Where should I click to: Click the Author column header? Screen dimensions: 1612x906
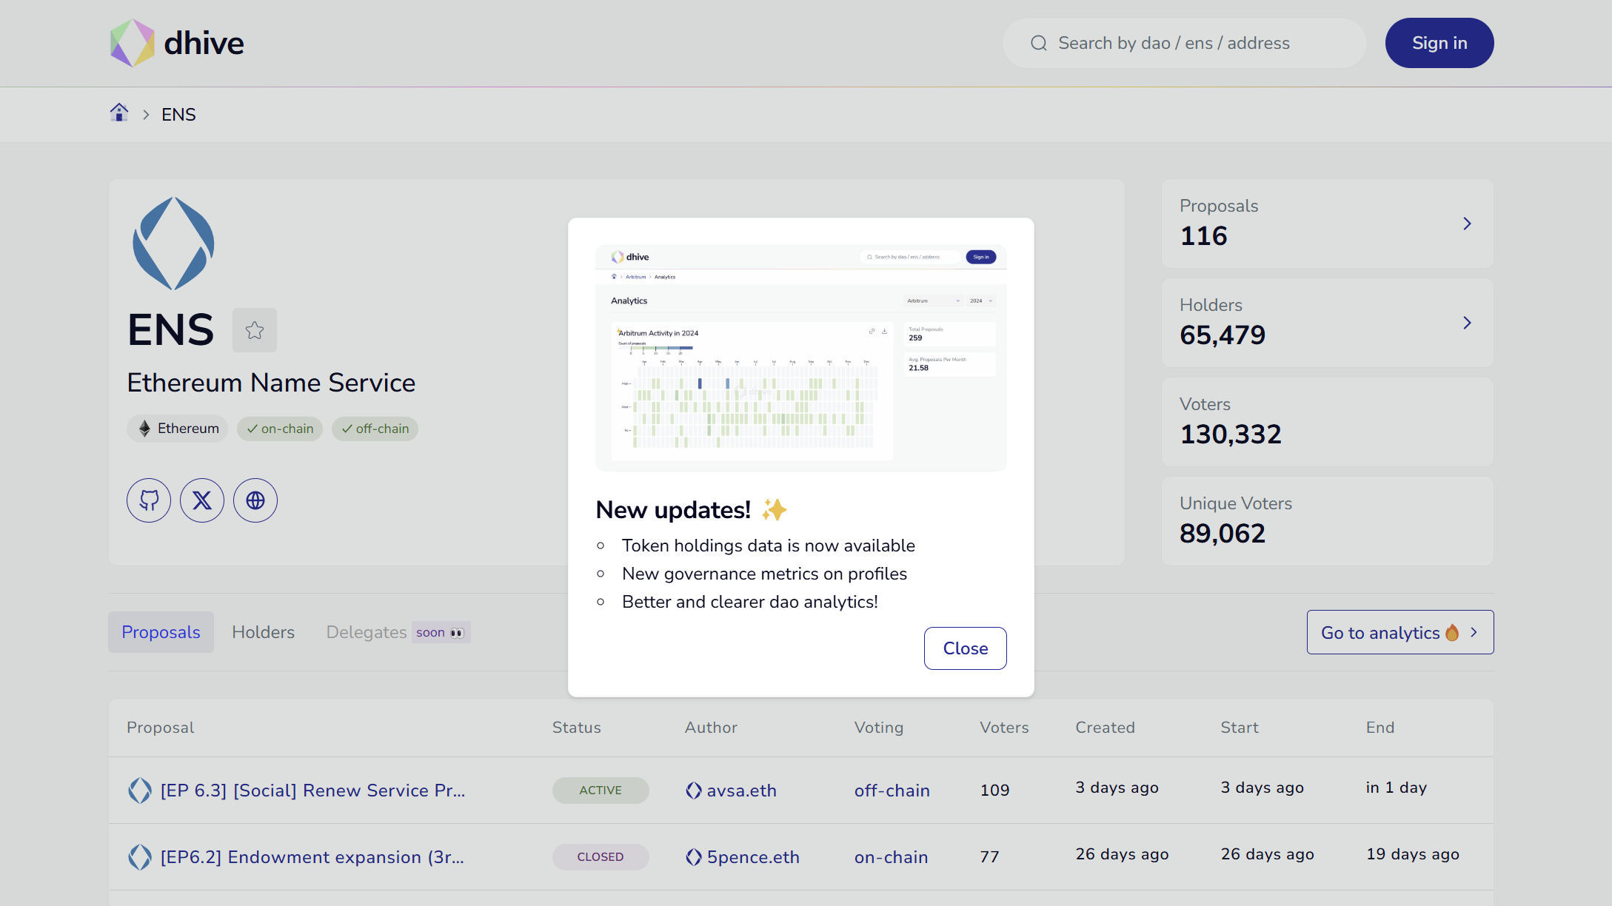point(711,728)
